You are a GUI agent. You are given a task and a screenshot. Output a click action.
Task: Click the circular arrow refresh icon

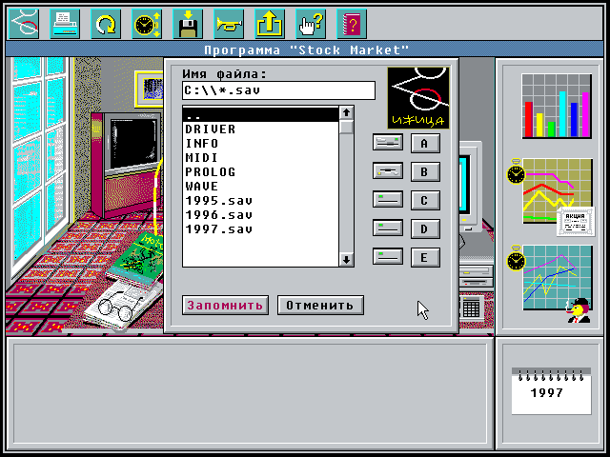106,24
